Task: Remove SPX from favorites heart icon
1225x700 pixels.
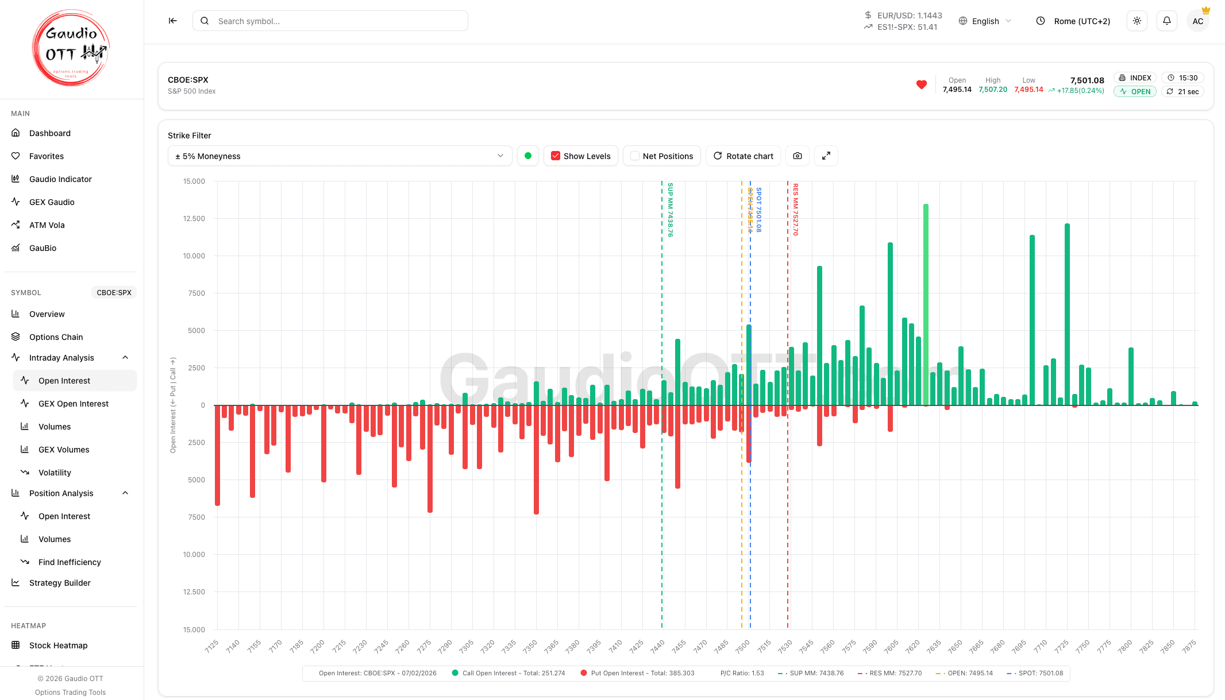Action: point(921,85)
